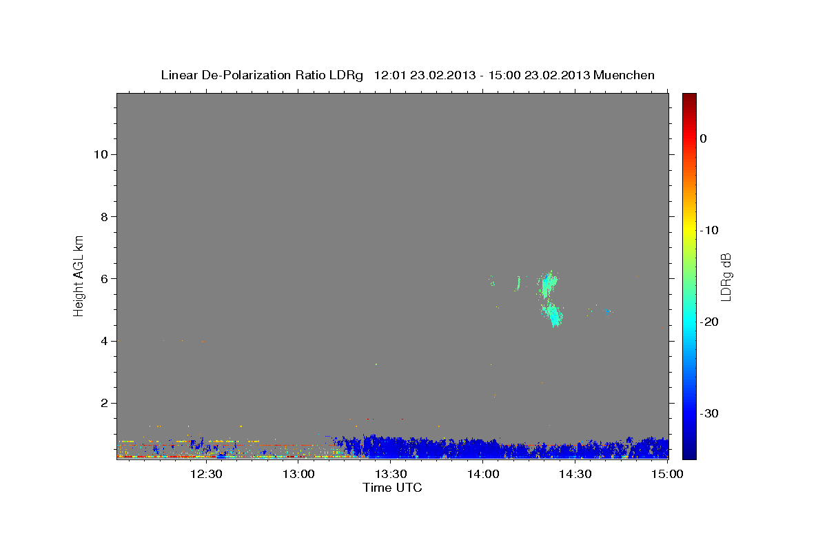Click the colorbar value -30
827x551 pixels.
coord(710,413)
